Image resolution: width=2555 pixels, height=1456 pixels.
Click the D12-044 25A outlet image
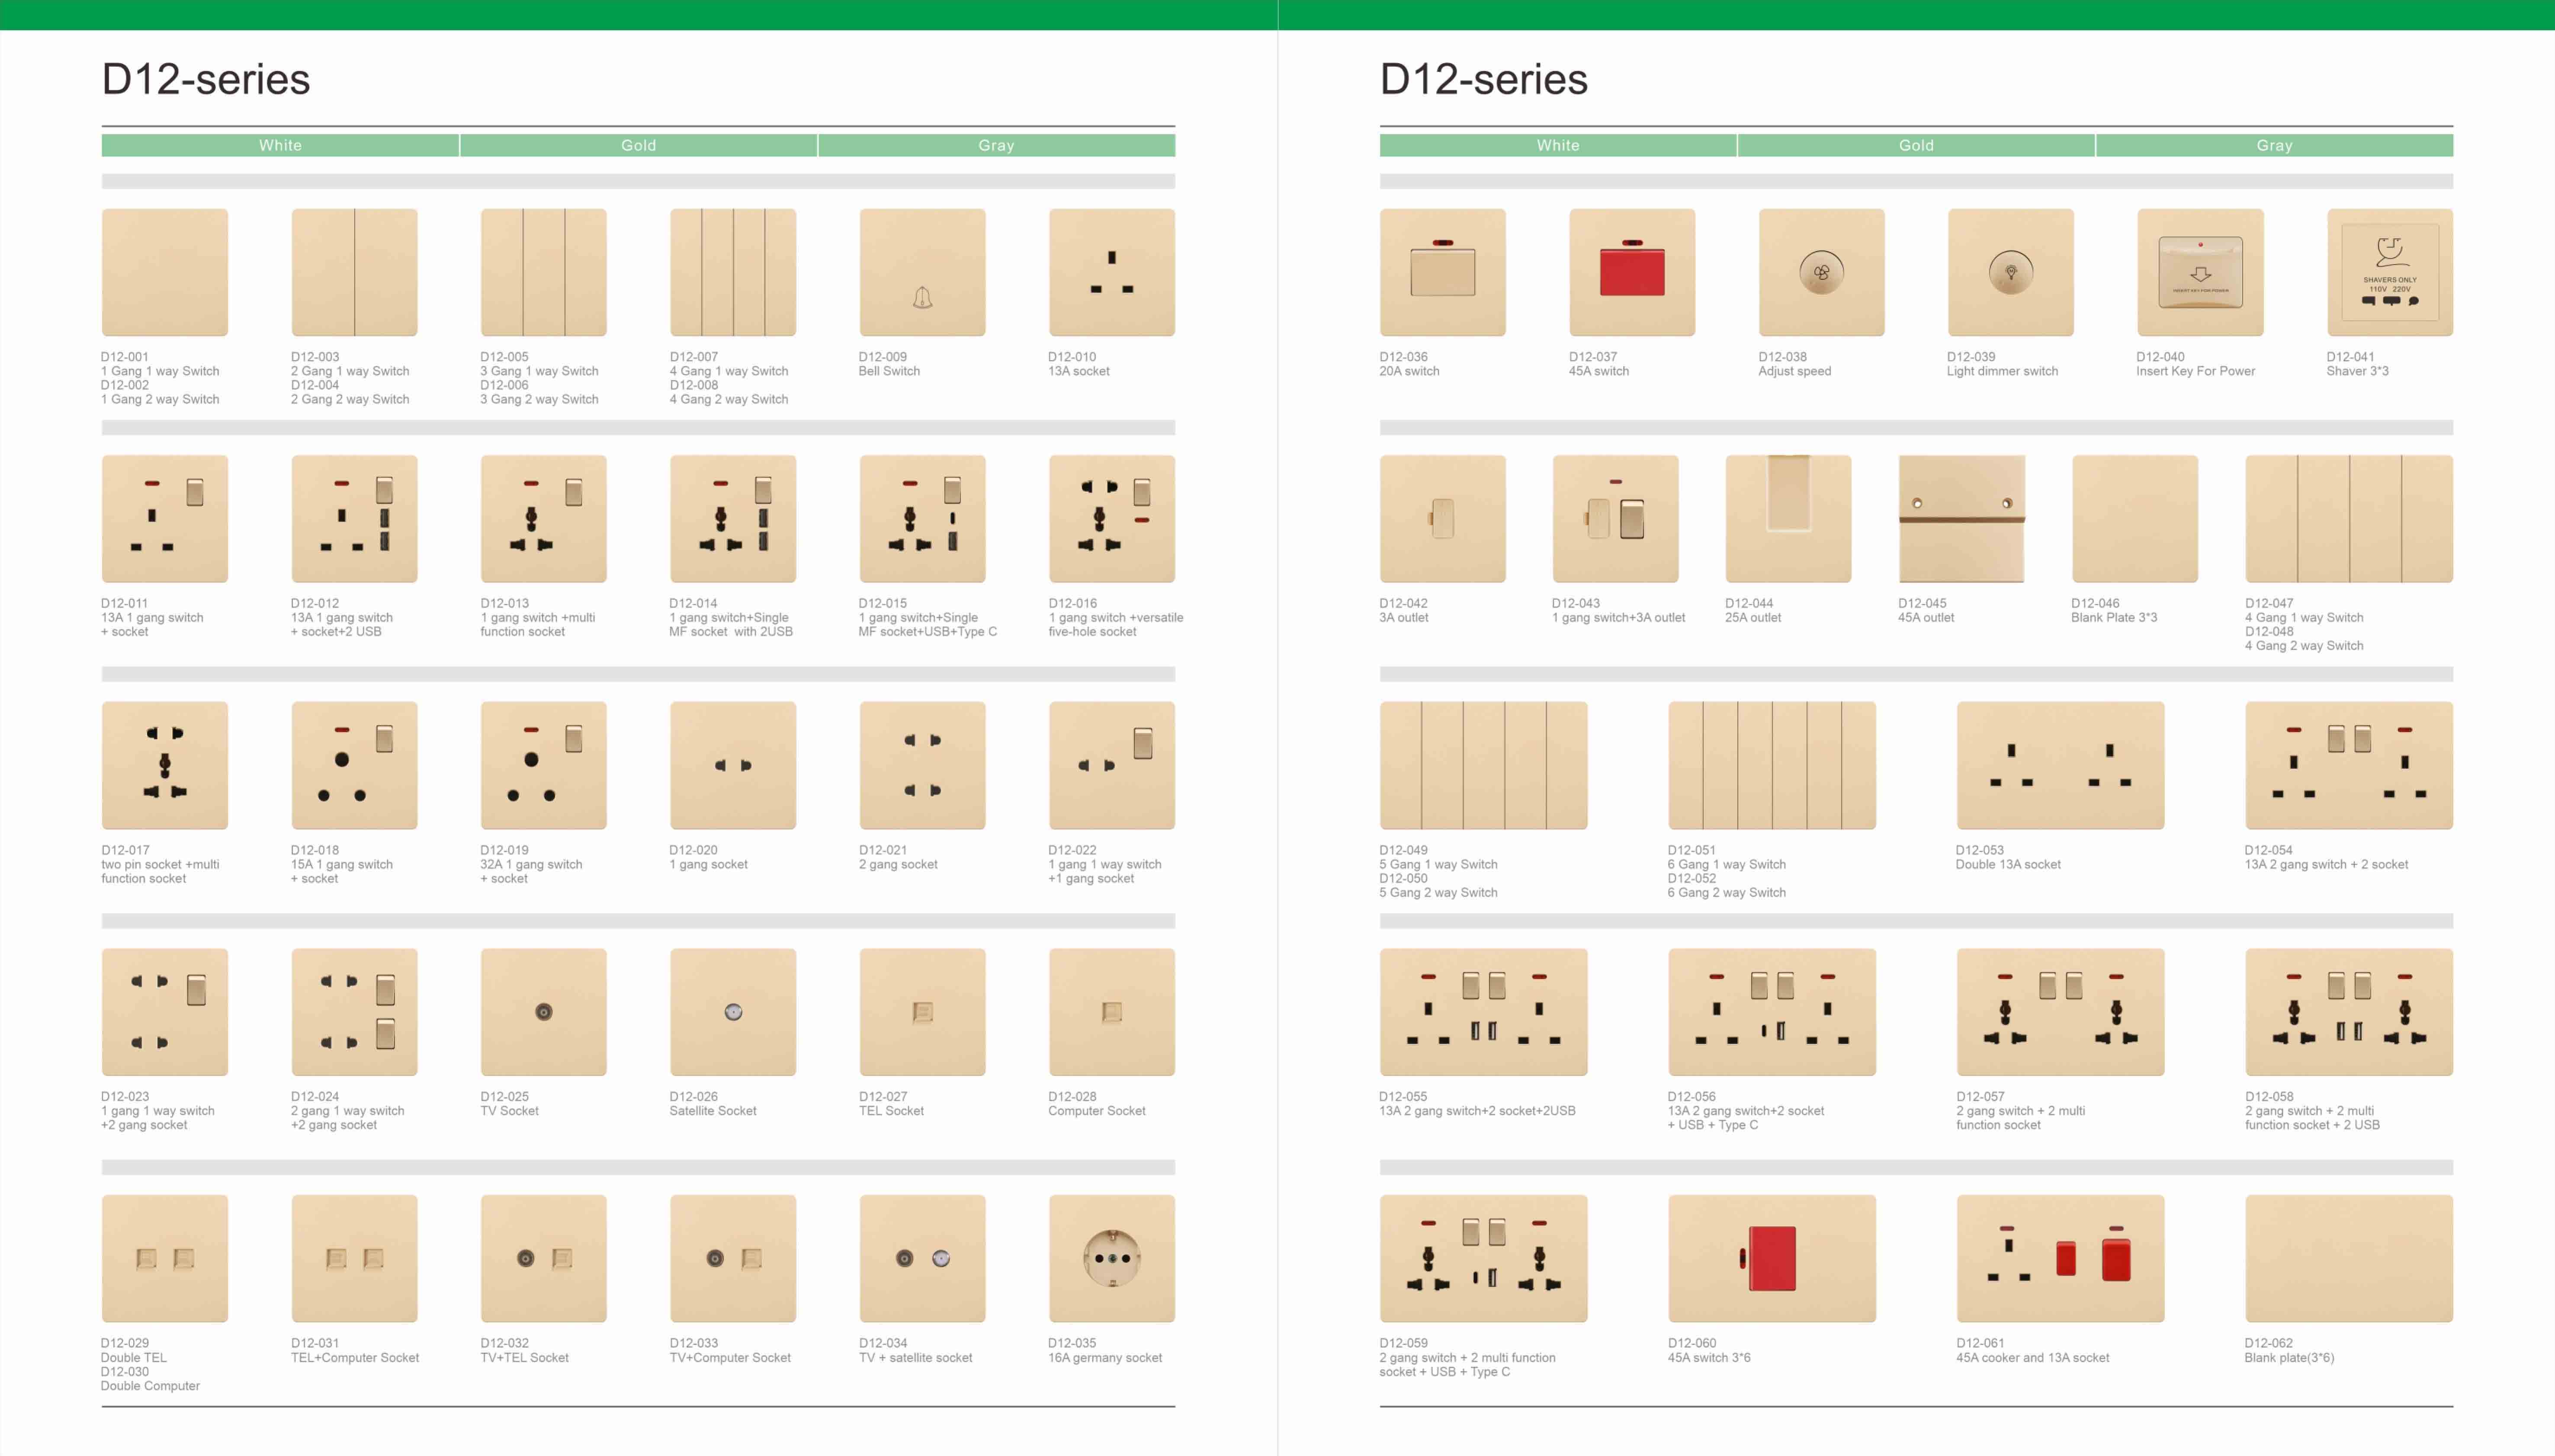(1789, 519)
